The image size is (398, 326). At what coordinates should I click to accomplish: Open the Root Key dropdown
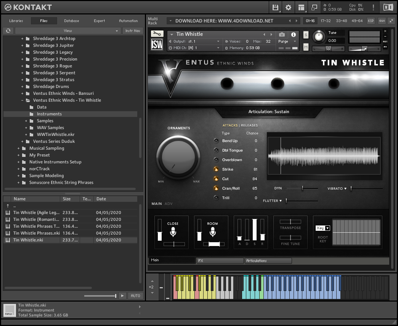pyautogui.click(x=323, y=228)
